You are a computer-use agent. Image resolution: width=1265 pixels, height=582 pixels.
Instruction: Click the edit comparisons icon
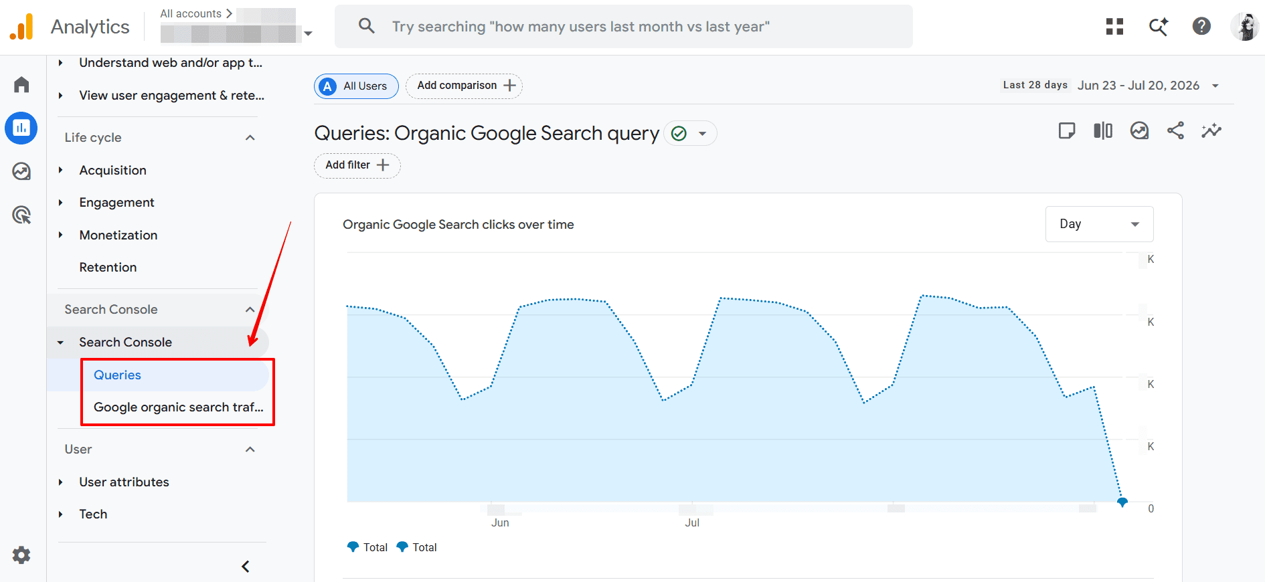point(1103,130)
